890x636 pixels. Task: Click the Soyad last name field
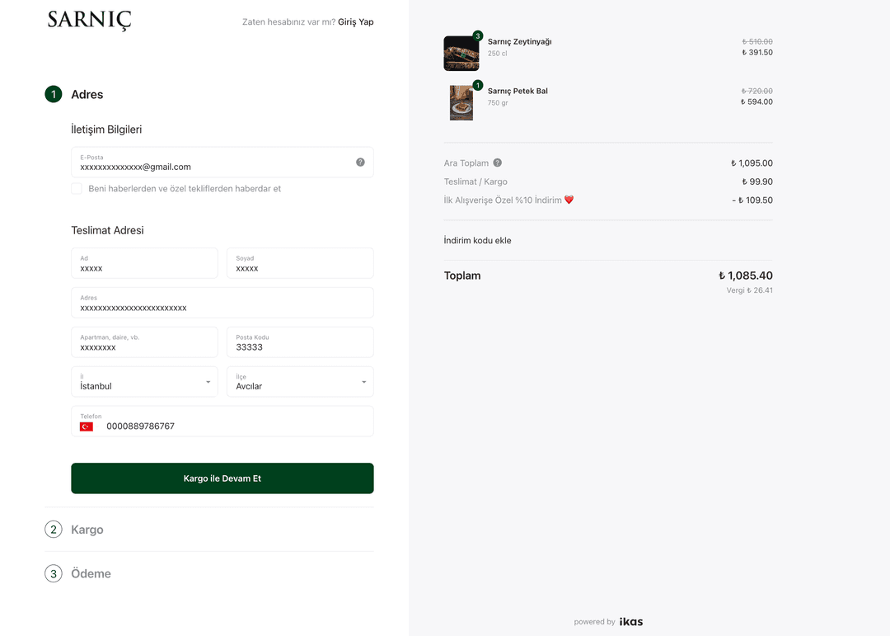300,262
